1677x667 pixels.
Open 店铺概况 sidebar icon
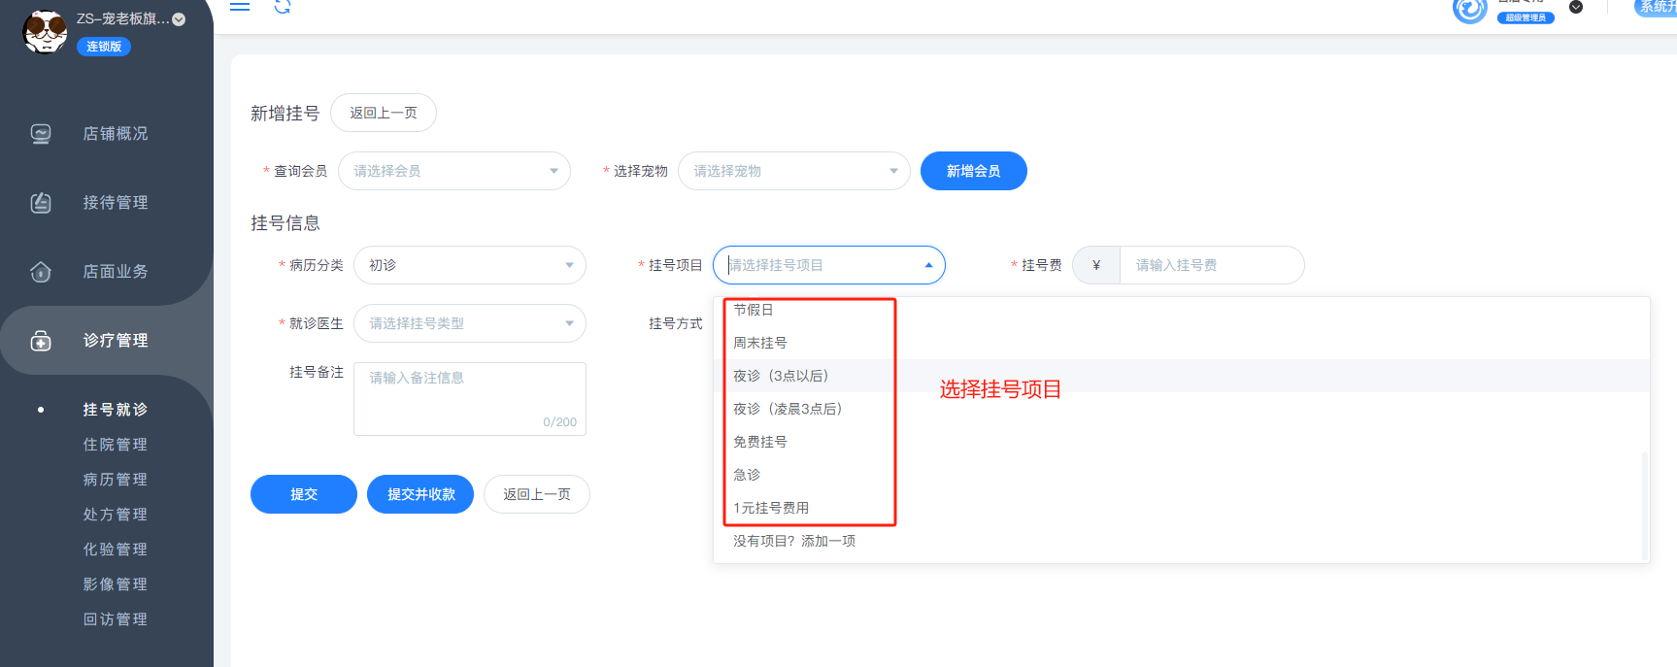point(41,134)
